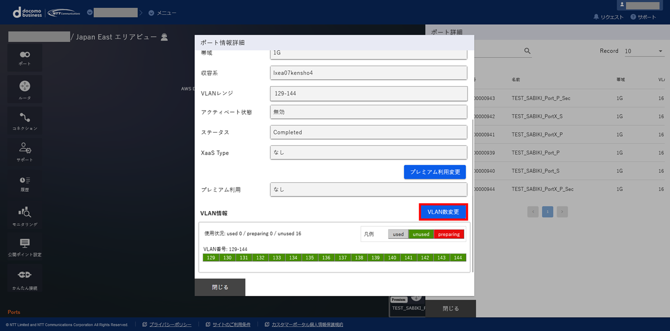
Task: Close the port info dialog with 閉じる
Action: (220, 288)
